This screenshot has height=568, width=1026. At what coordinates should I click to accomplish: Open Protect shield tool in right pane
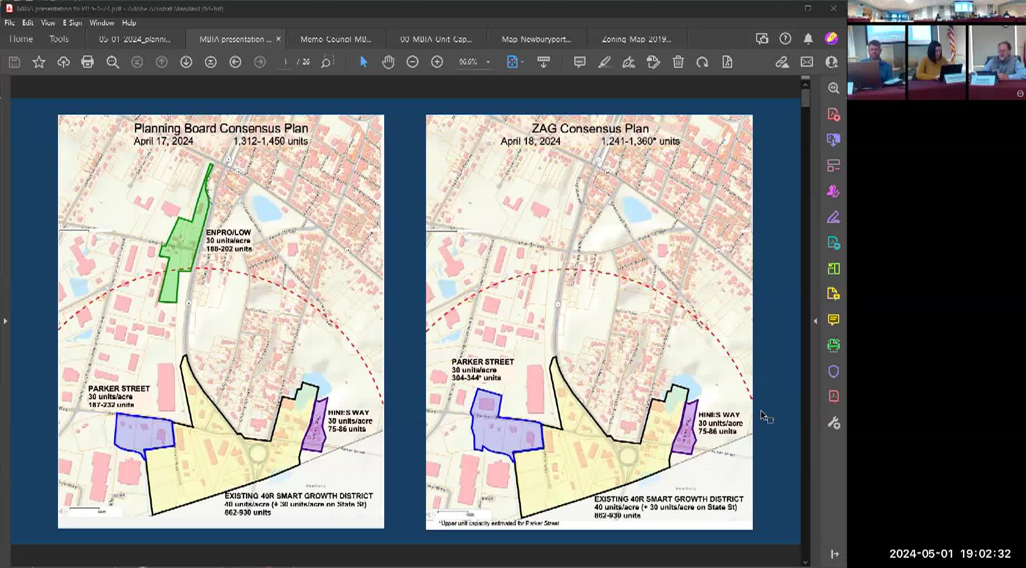834,371
